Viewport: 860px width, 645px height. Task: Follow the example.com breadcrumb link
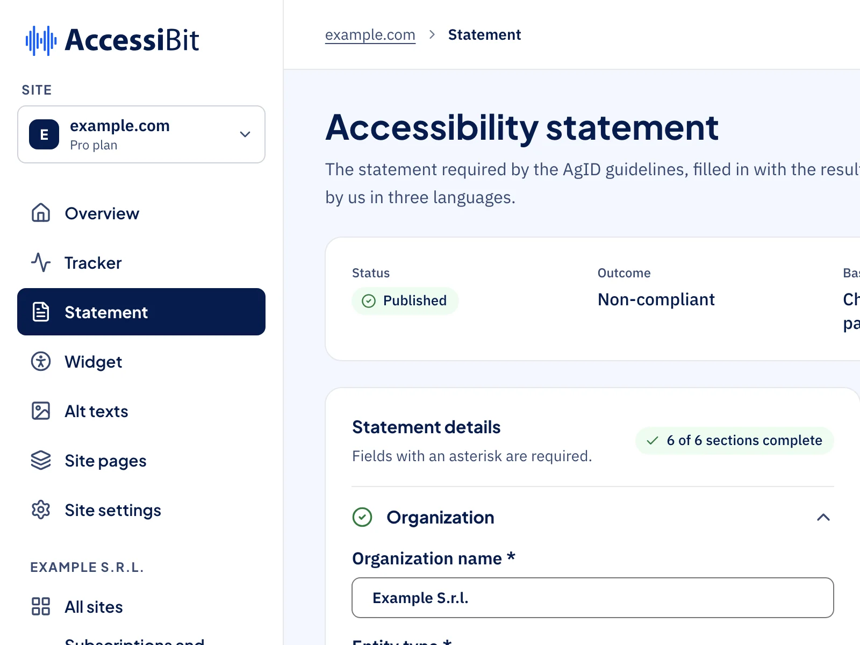click(370, 35)
